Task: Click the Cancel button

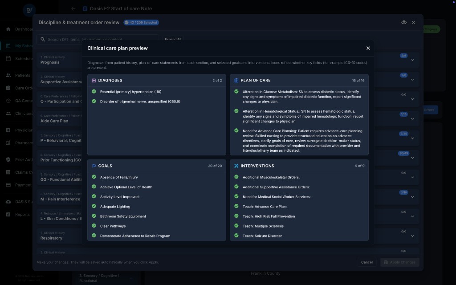Action: tap(367, 262)
